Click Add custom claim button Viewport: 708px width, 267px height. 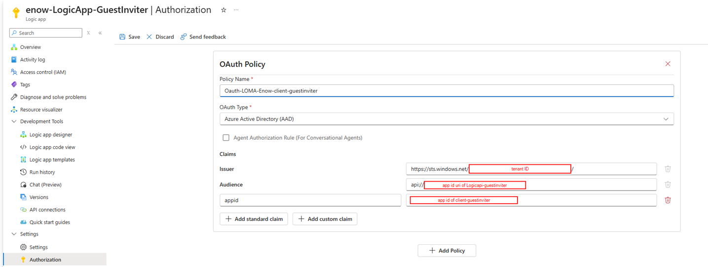pyautogui.click(x=325, y=219)
